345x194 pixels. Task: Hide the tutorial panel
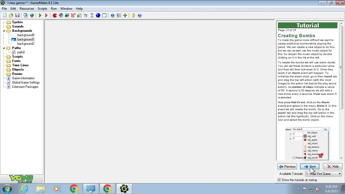333,167
